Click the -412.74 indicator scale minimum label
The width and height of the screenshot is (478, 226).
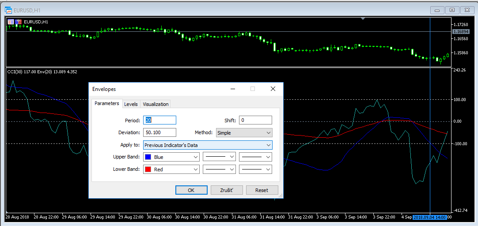coord(460,211)
